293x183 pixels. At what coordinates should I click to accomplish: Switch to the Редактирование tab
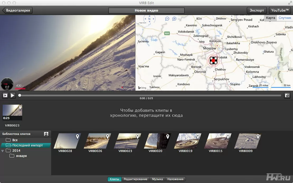coord(135,179)
